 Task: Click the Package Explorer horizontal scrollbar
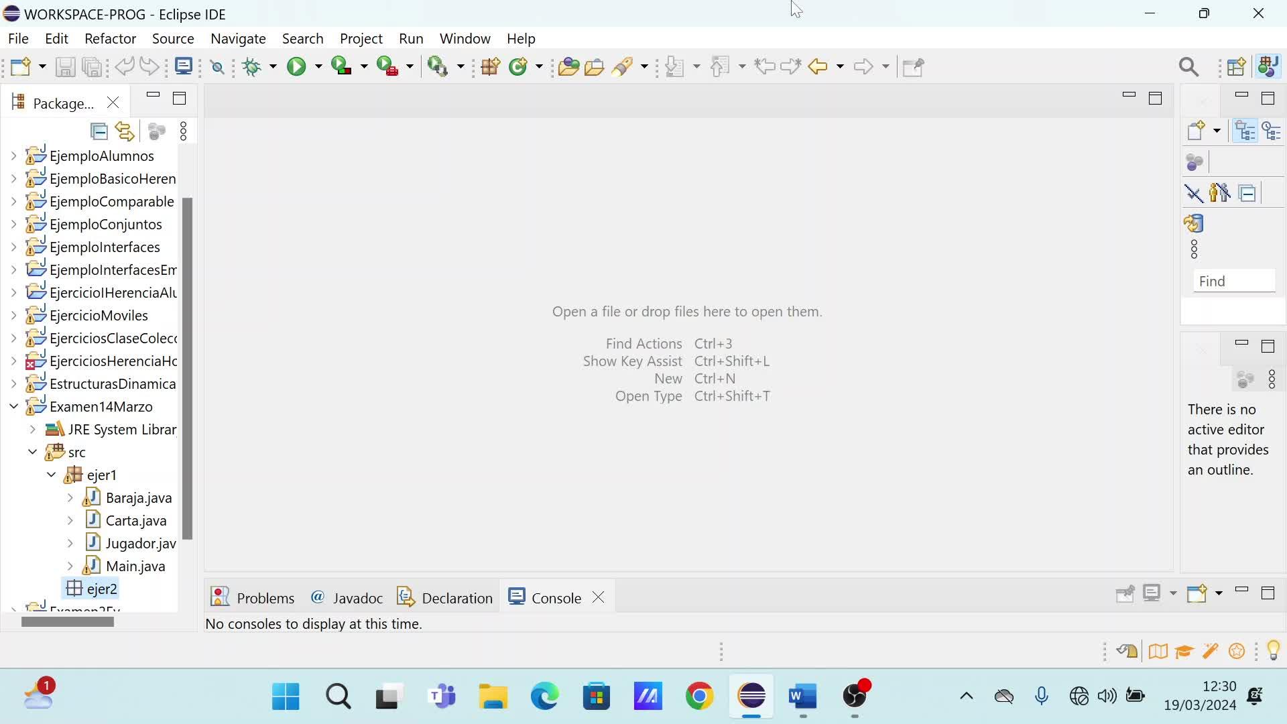[67, 622]
